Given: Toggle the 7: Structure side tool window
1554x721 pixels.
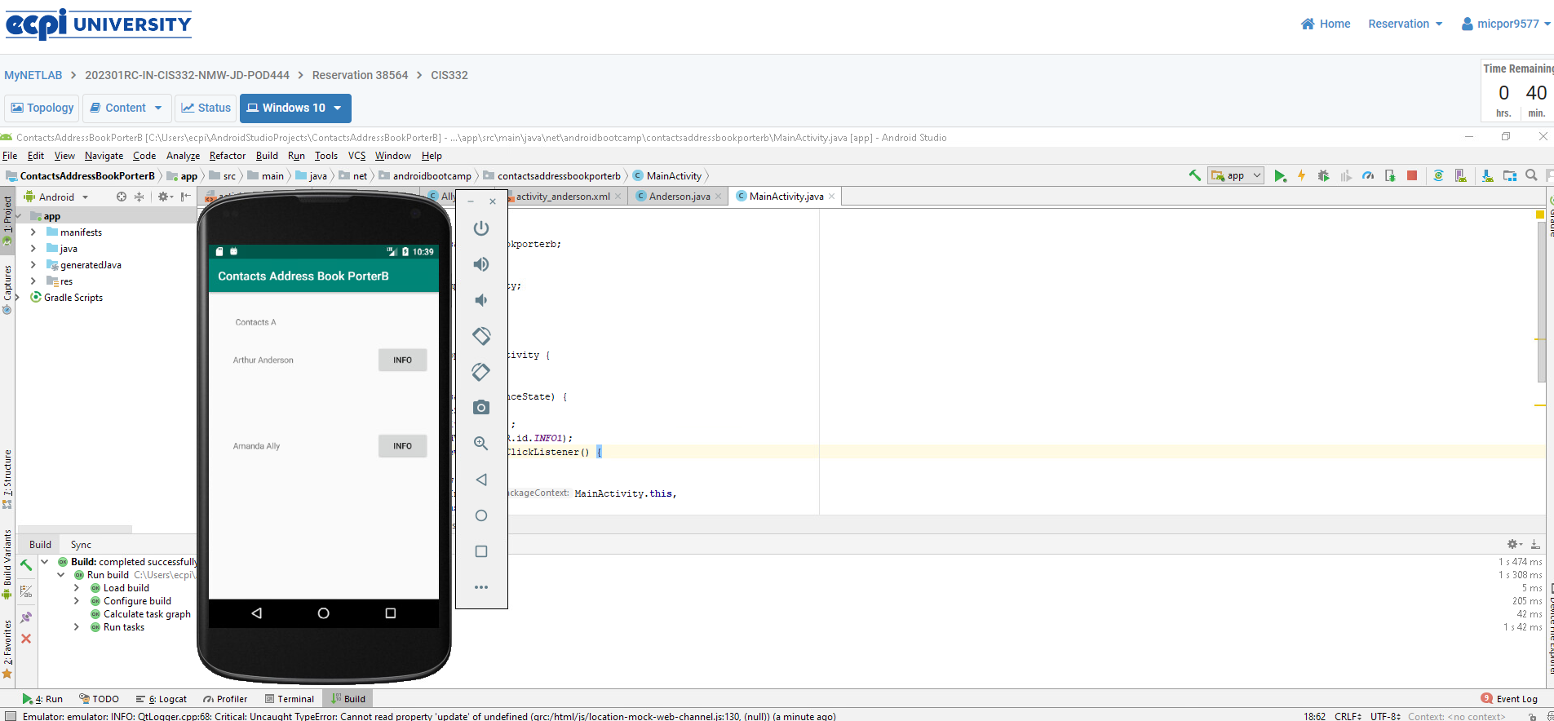Looking at the screenshot, I should [7, 478].
